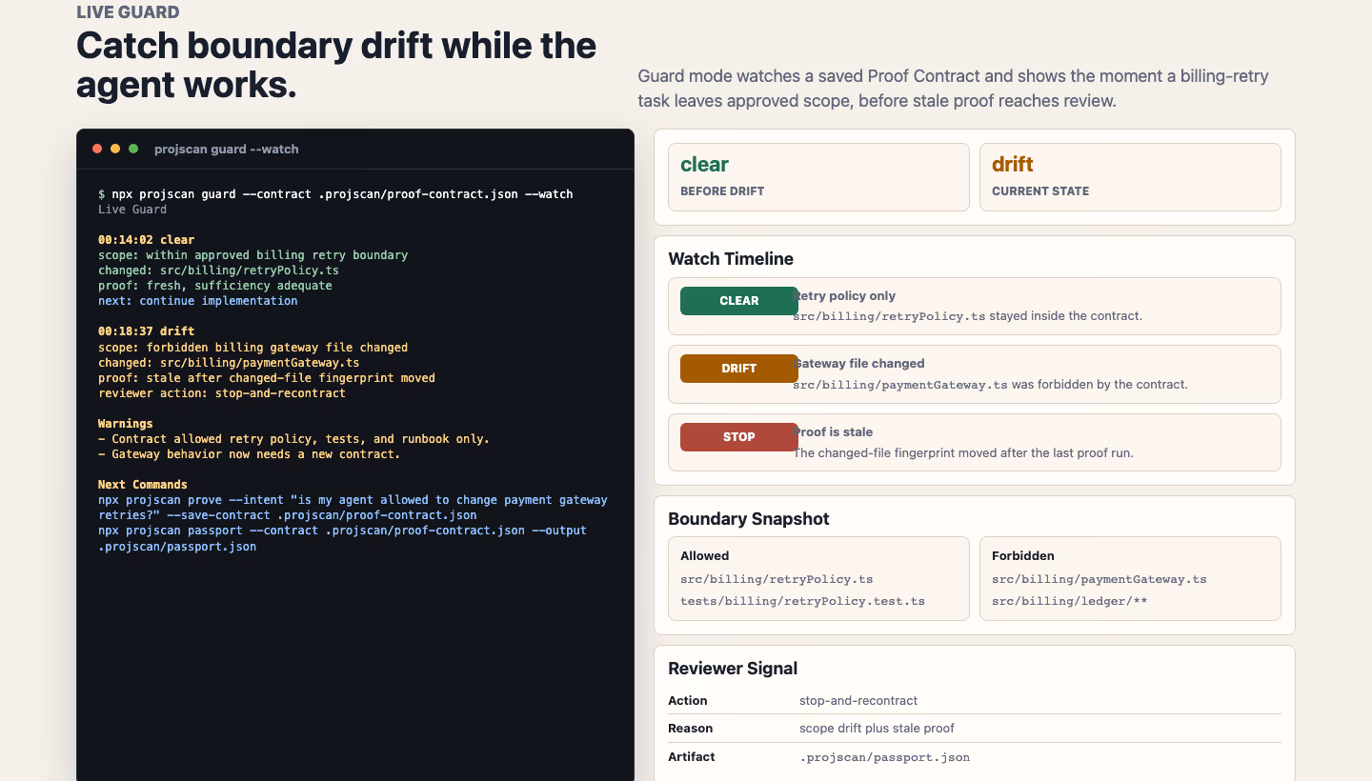Click the red STOP timeline badge
Screen dimensions: 1372x781
[x=739, y=437]
